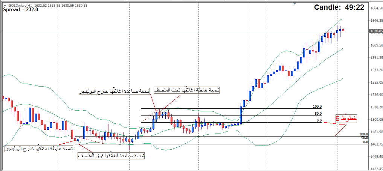Select the Spread = 232.0 label
383x171 pixels.
click(21, 10)
